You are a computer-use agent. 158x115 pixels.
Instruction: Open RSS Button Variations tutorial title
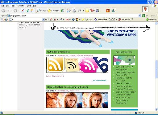pyautogui.click(x=58, y=52)
